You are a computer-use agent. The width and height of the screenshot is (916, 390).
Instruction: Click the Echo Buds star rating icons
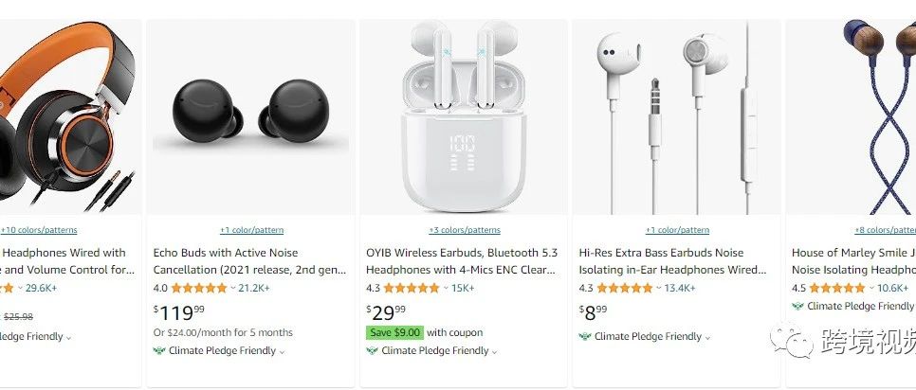[x=198, y=288]
